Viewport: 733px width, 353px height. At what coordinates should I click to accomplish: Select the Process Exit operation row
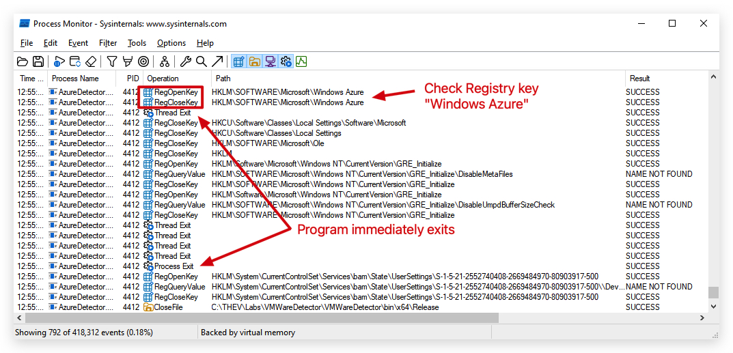pos(362,266)
